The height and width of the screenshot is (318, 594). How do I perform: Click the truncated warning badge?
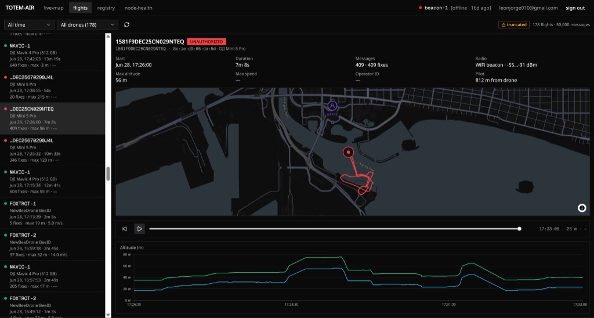coord(514,24)
